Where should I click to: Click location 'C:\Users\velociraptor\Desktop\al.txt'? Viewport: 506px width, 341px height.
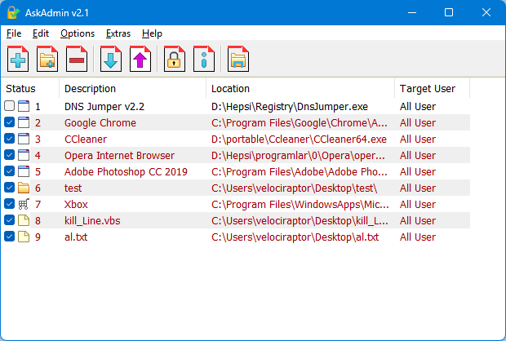[295, 237]
